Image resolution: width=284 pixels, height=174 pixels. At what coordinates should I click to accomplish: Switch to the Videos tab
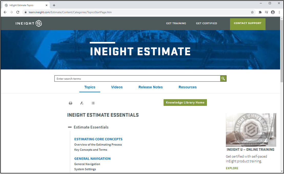pyautogui.click(x=117, y=87)
